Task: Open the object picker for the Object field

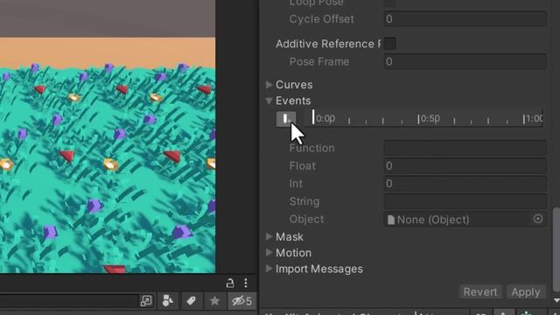Action: coord(538,219)
